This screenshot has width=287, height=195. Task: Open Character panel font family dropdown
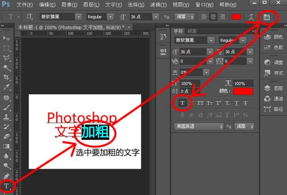point(211,40)
